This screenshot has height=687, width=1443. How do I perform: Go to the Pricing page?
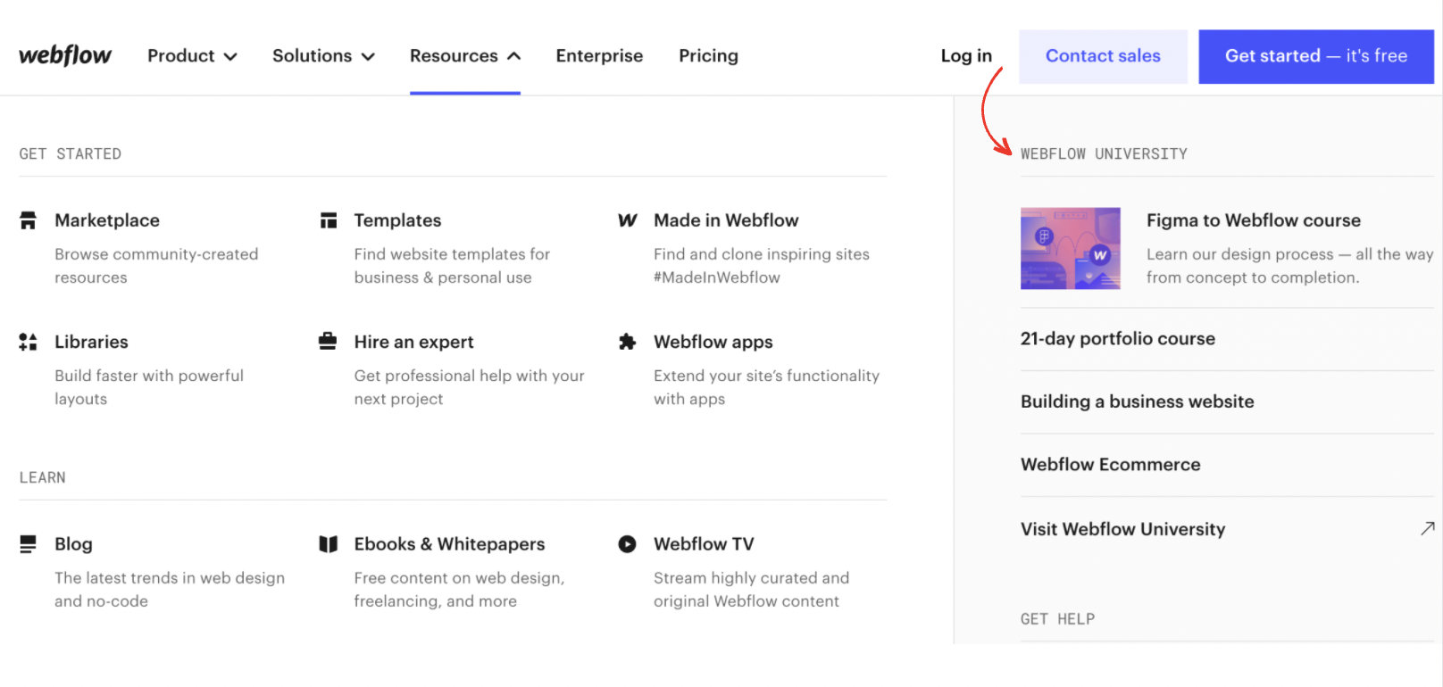pos(708,56)
